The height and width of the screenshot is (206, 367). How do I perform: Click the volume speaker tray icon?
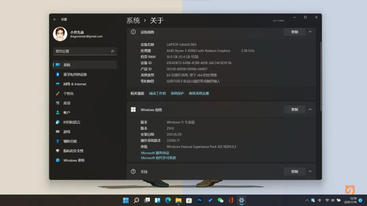pos(333,200)
